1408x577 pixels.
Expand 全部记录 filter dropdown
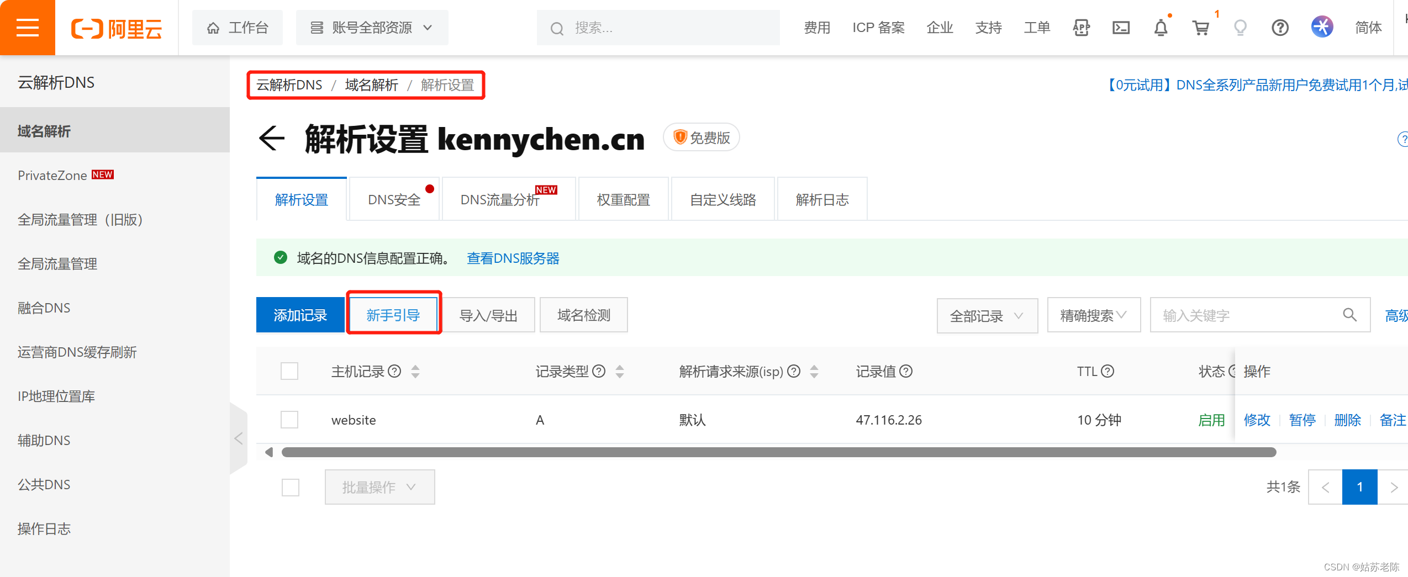(x=987, y=316)
